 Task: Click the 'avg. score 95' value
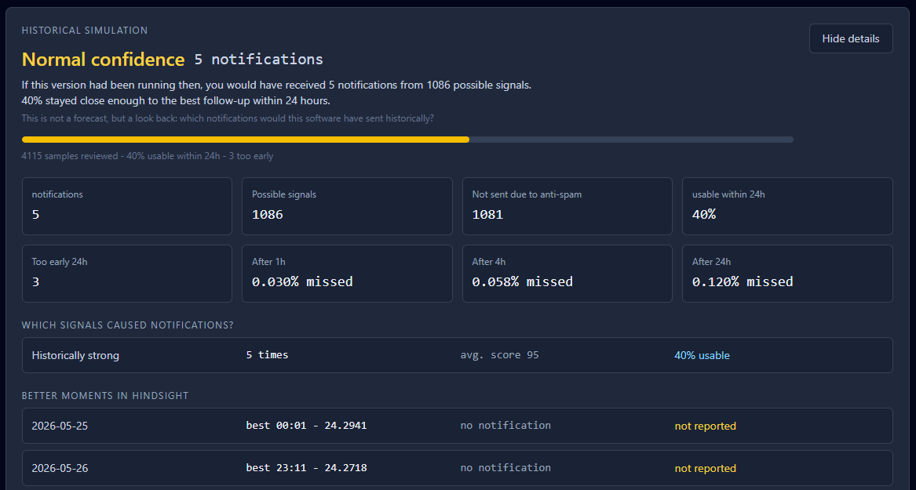pos(499,354)
